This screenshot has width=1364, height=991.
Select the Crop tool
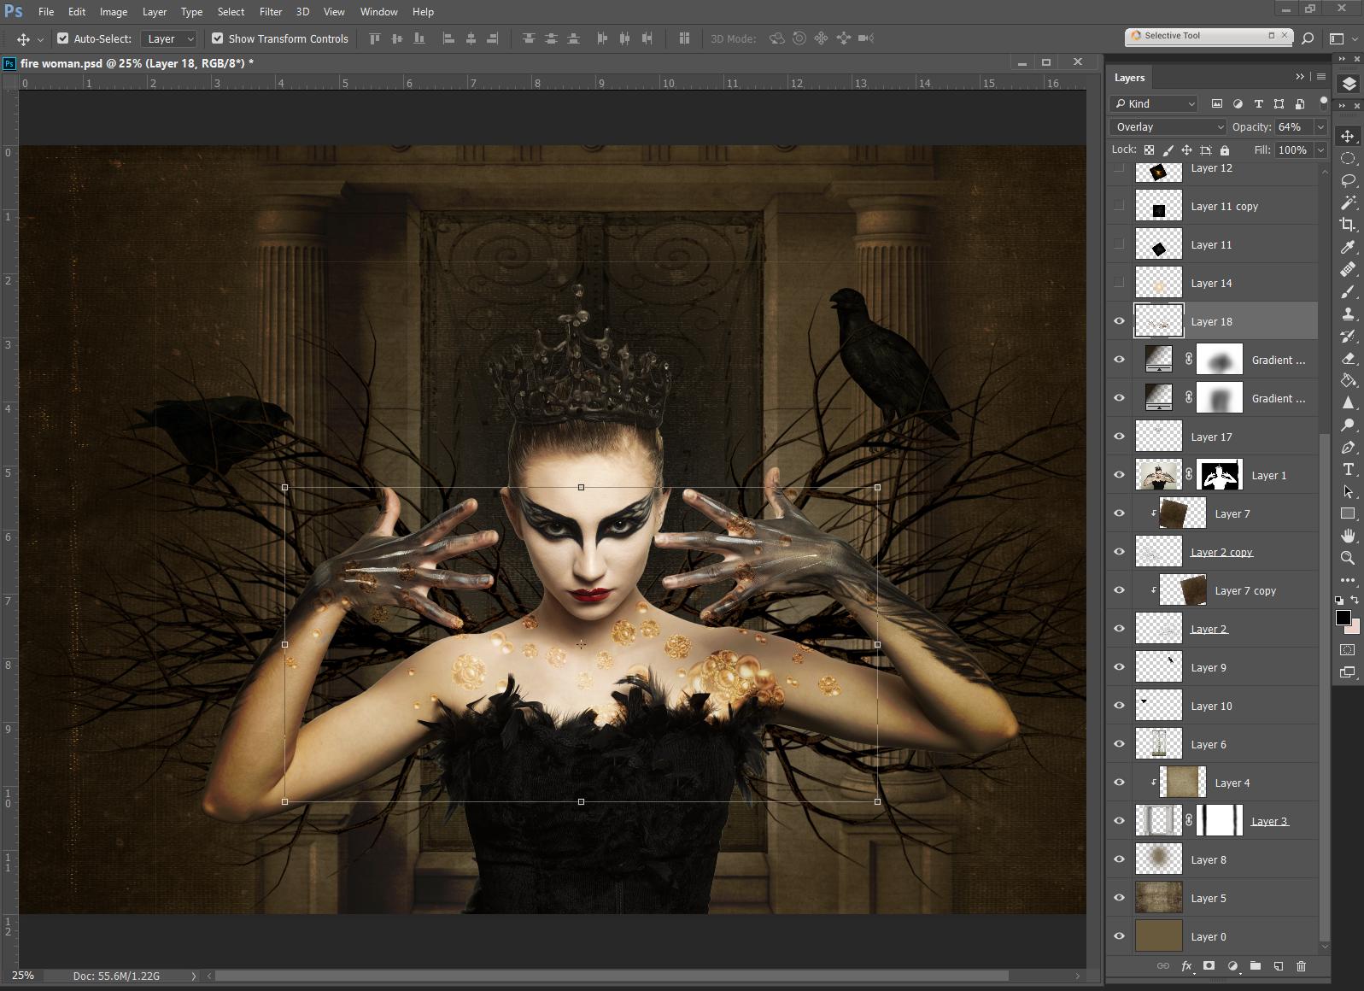coord(1348,225)
